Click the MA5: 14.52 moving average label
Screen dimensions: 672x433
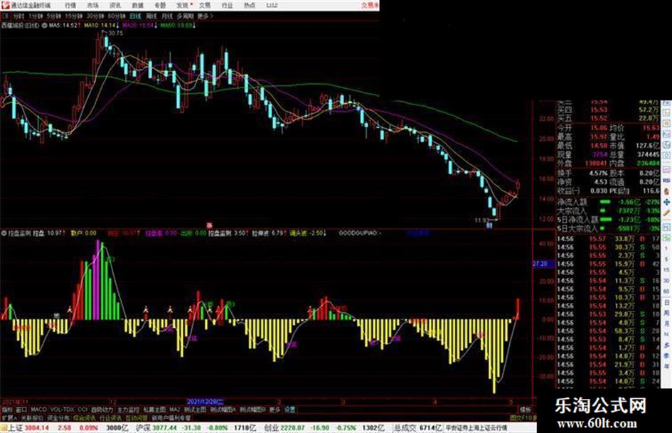[x=64, y=26]
